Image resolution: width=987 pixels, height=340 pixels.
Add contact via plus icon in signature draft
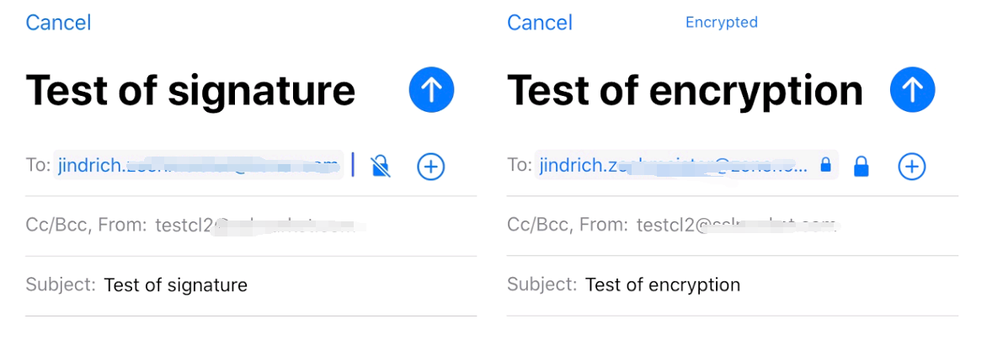(x=431, y=167)
